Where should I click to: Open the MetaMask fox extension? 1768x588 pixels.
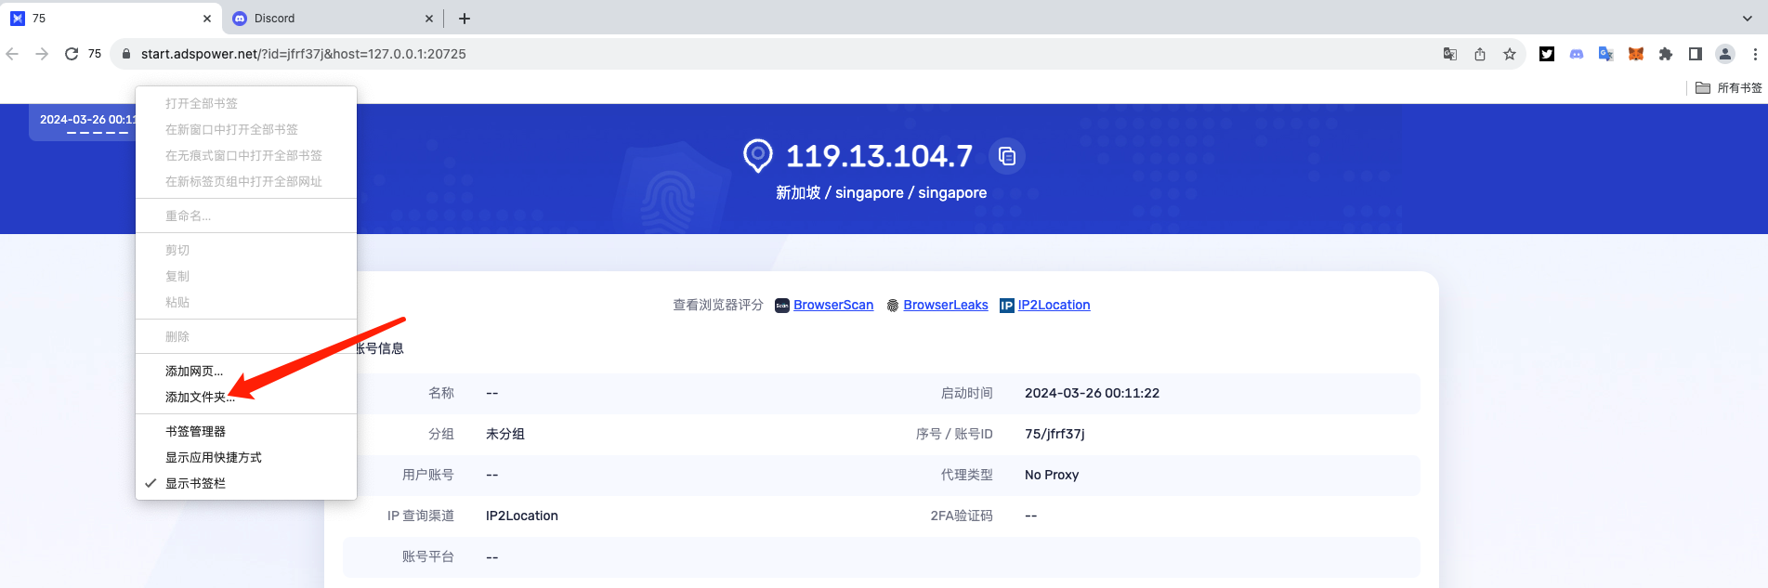tap(1636, 54)
